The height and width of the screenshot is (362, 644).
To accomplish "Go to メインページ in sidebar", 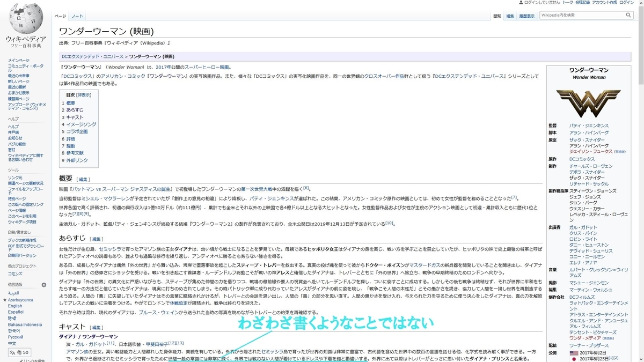I will 19,60.
